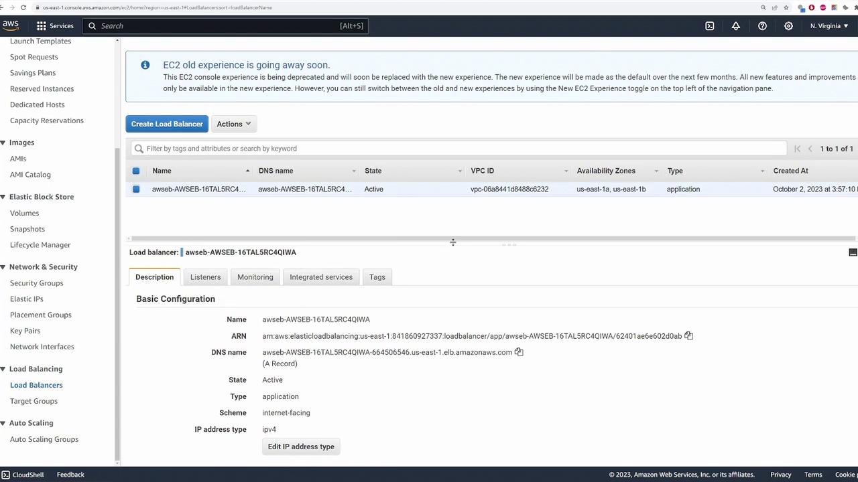The height and width of the screenshot is (482, 858).
Task: Click the sidebar vertical scrollbar
Action: click(118, 305)
